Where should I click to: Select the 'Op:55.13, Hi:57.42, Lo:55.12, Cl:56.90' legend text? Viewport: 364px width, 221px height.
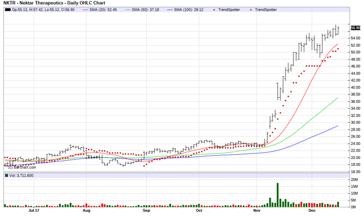(43, 10)
